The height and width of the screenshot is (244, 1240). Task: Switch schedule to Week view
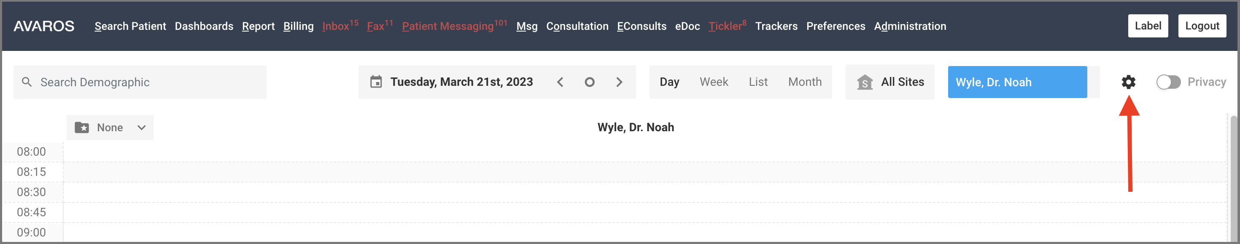coord(713,82)
